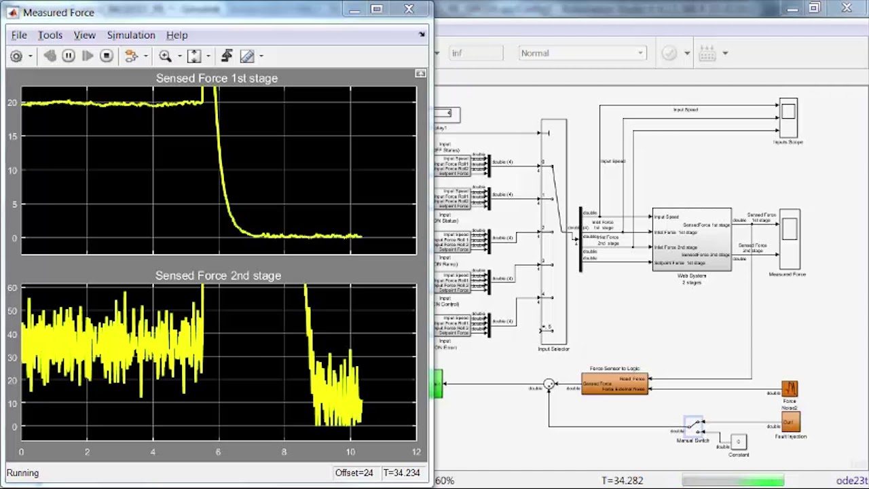The image size is (869, 489).
Task: Click the 60% zoom level in Simulink
Action: [x=445, y=481]
